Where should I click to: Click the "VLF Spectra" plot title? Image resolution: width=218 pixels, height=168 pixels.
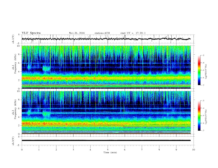tap(31, 33)
